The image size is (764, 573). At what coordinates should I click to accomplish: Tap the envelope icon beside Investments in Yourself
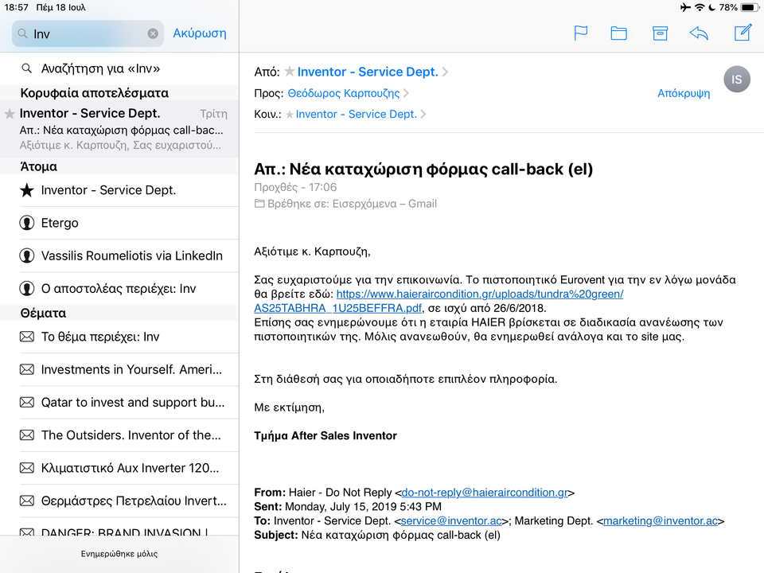[27, 369]
